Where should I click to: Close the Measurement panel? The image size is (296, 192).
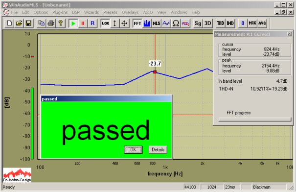point(289,34)
